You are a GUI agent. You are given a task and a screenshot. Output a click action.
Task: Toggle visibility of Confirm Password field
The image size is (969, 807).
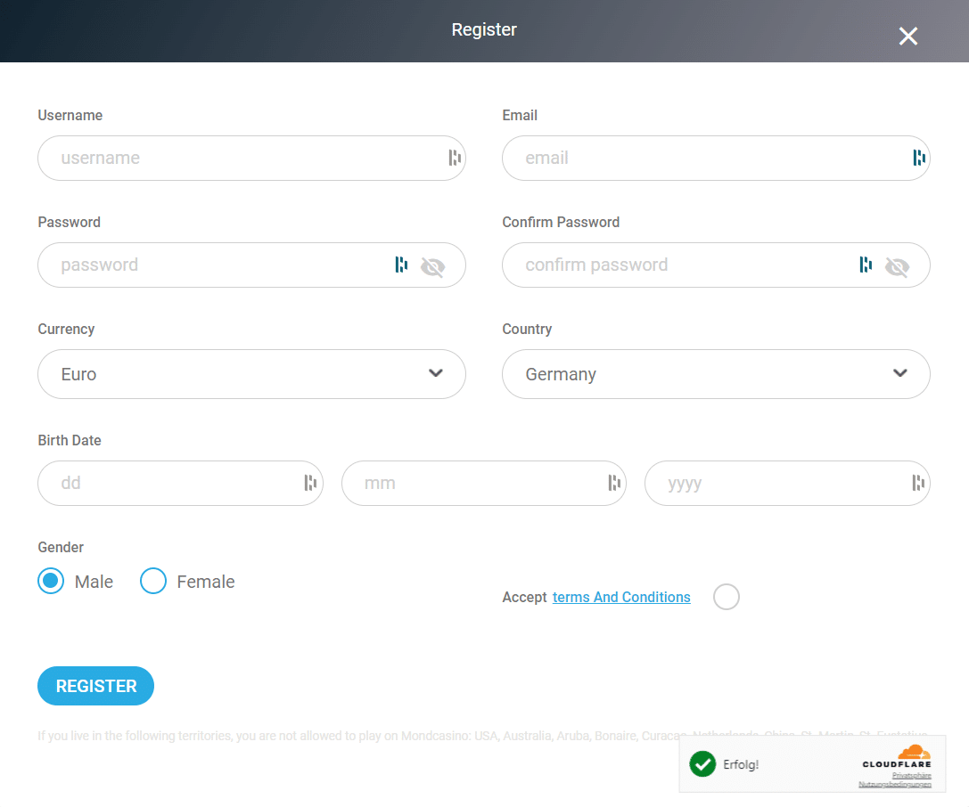[897, 266]
